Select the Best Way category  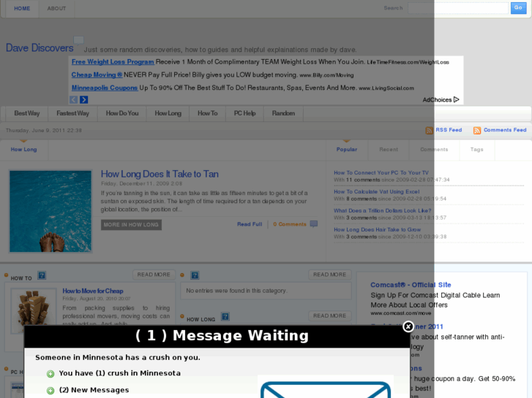pyautogui.click(x=27, y=113)
